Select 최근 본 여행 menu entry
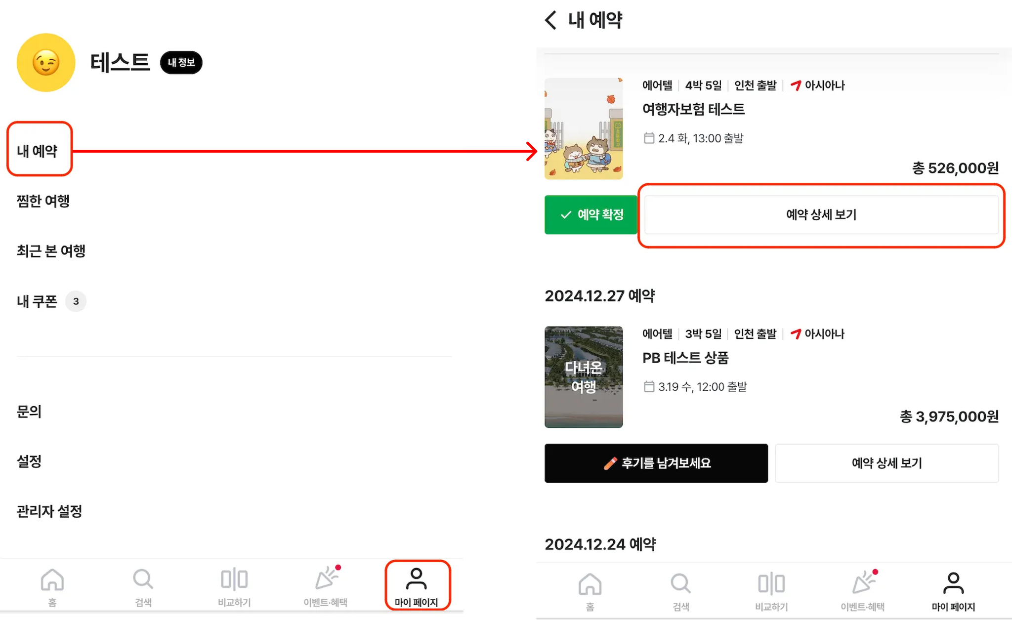 click(51, 251)
